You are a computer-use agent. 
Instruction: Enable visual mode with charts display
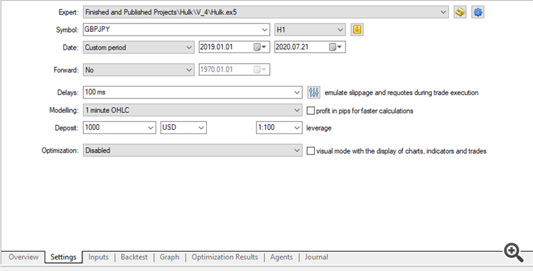tap(311, 151)
